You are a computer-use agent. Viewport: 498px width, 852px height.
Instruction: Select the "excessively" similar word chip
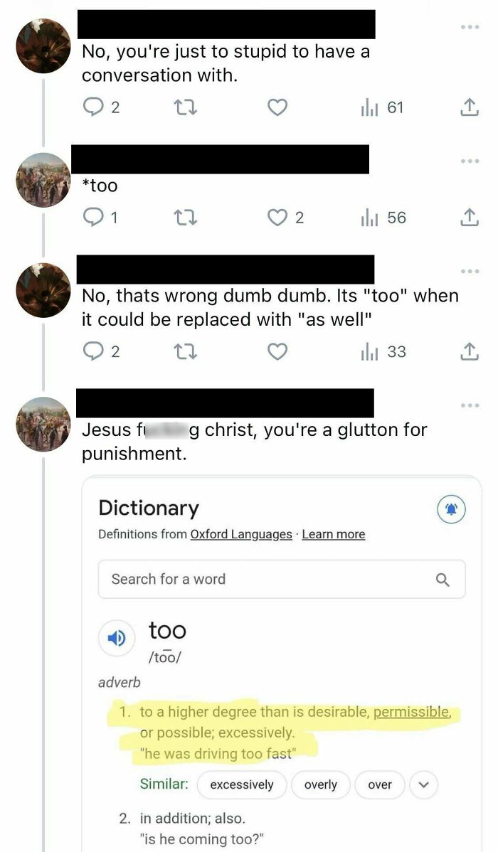coord(242,785)
